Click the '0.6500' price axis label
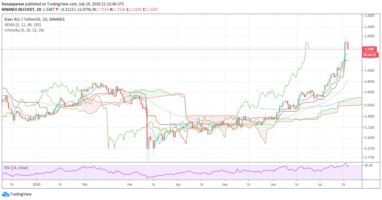382x200 pixels. coord(369,92)
